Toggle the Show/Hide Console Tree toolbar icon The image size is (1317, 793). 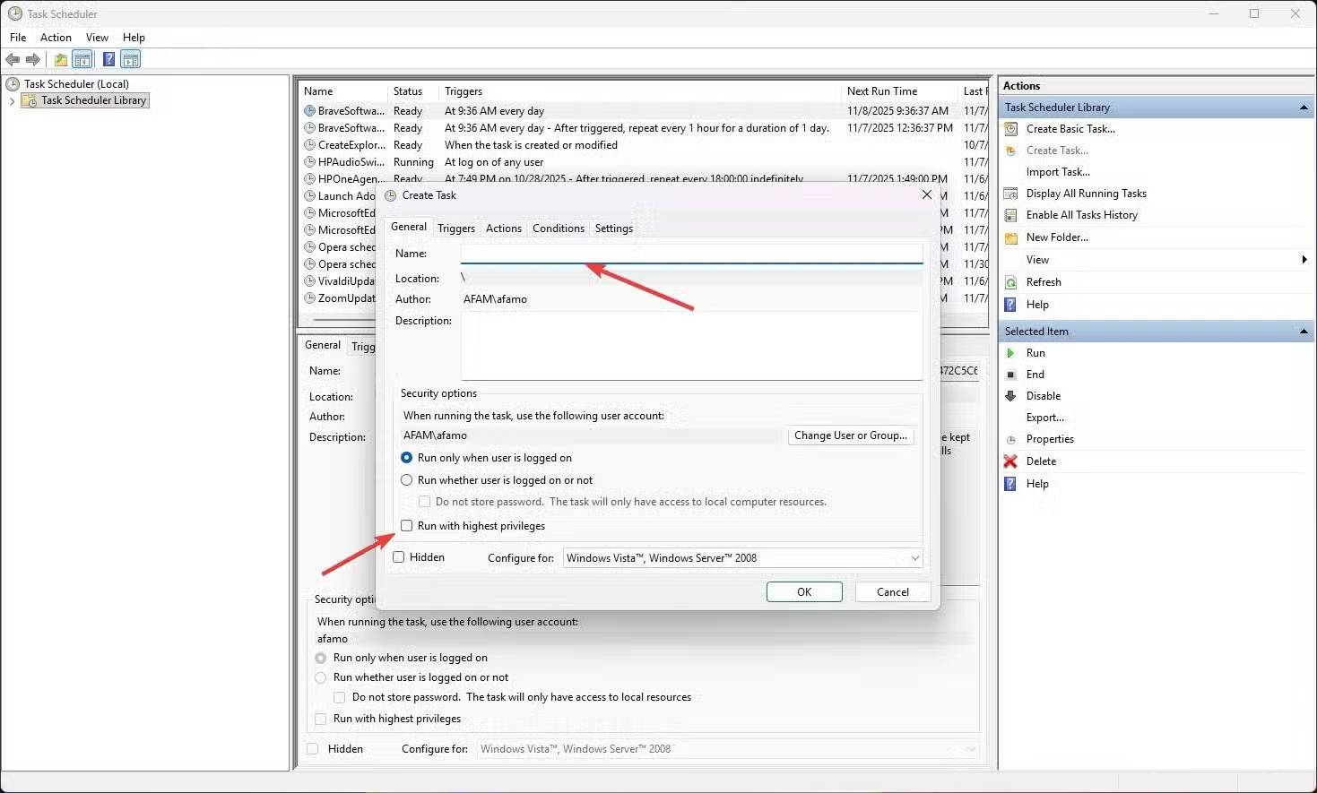82,59
